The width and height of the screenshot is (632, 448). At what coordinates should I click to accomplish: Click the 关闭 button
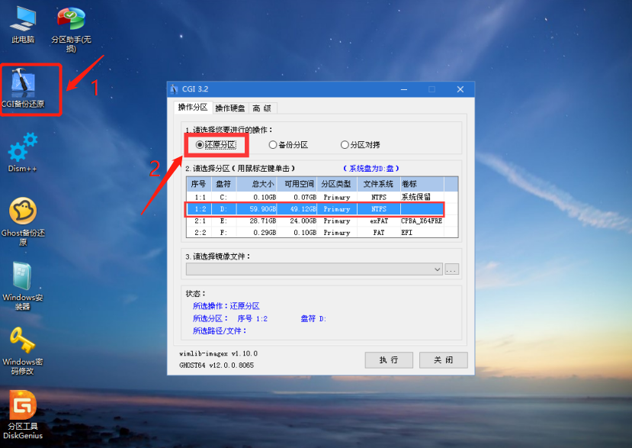pyautogui.click(x=443, y=359)
